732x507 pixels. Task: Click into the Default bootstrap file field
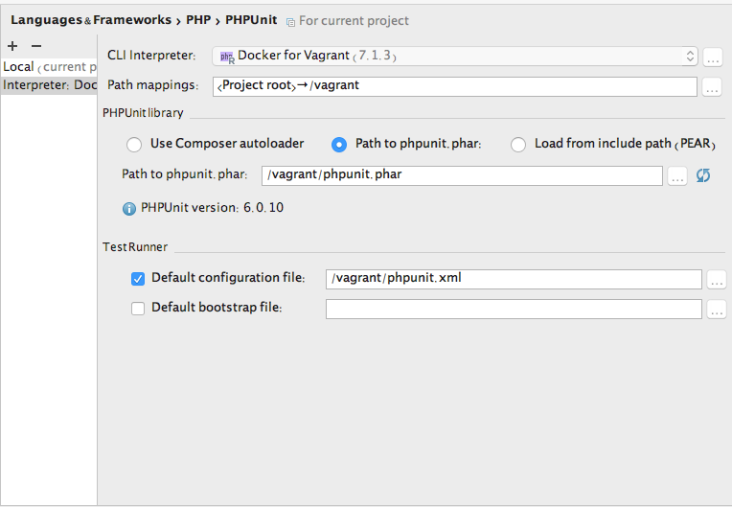(x=514, y=309)
